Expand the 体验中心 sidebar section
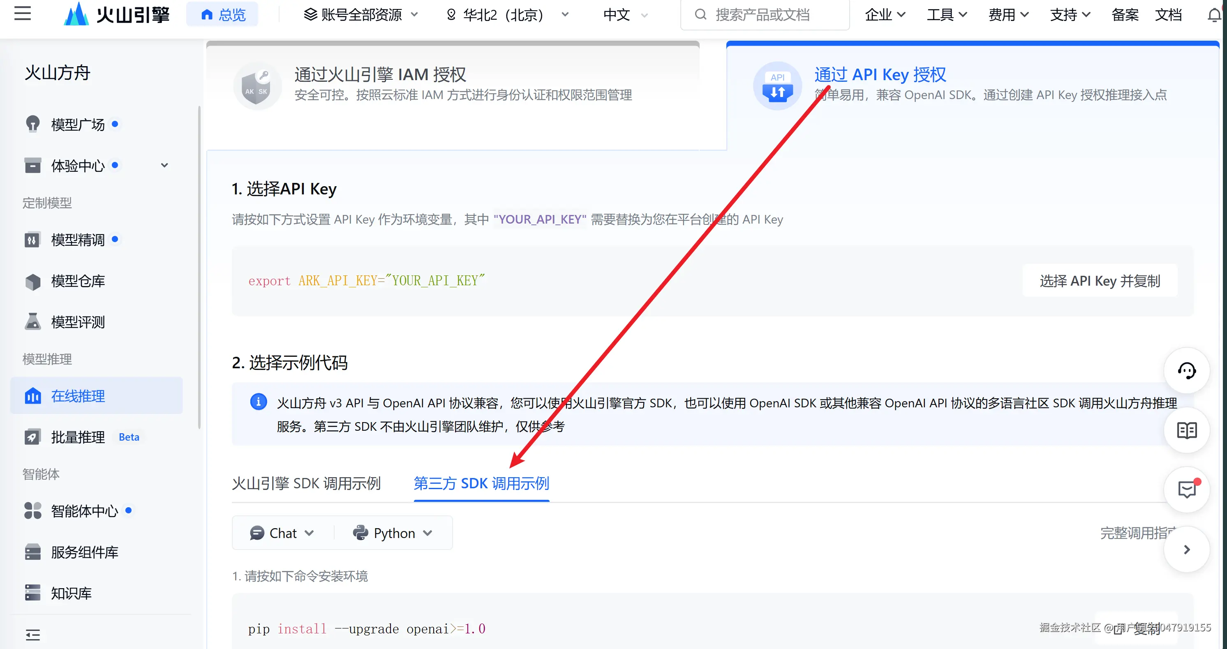The width and height of the screenshot is (1227, 649). click(x=164, y=166)
